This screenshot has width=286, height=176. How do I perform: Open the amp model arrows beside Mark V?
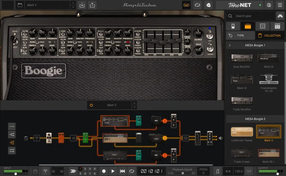[x=134, y=105]
